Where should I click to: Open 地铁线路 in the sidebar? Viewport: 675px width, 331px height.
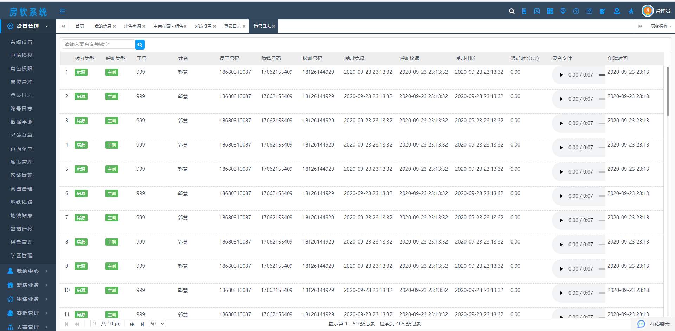(x=21, y=202)
